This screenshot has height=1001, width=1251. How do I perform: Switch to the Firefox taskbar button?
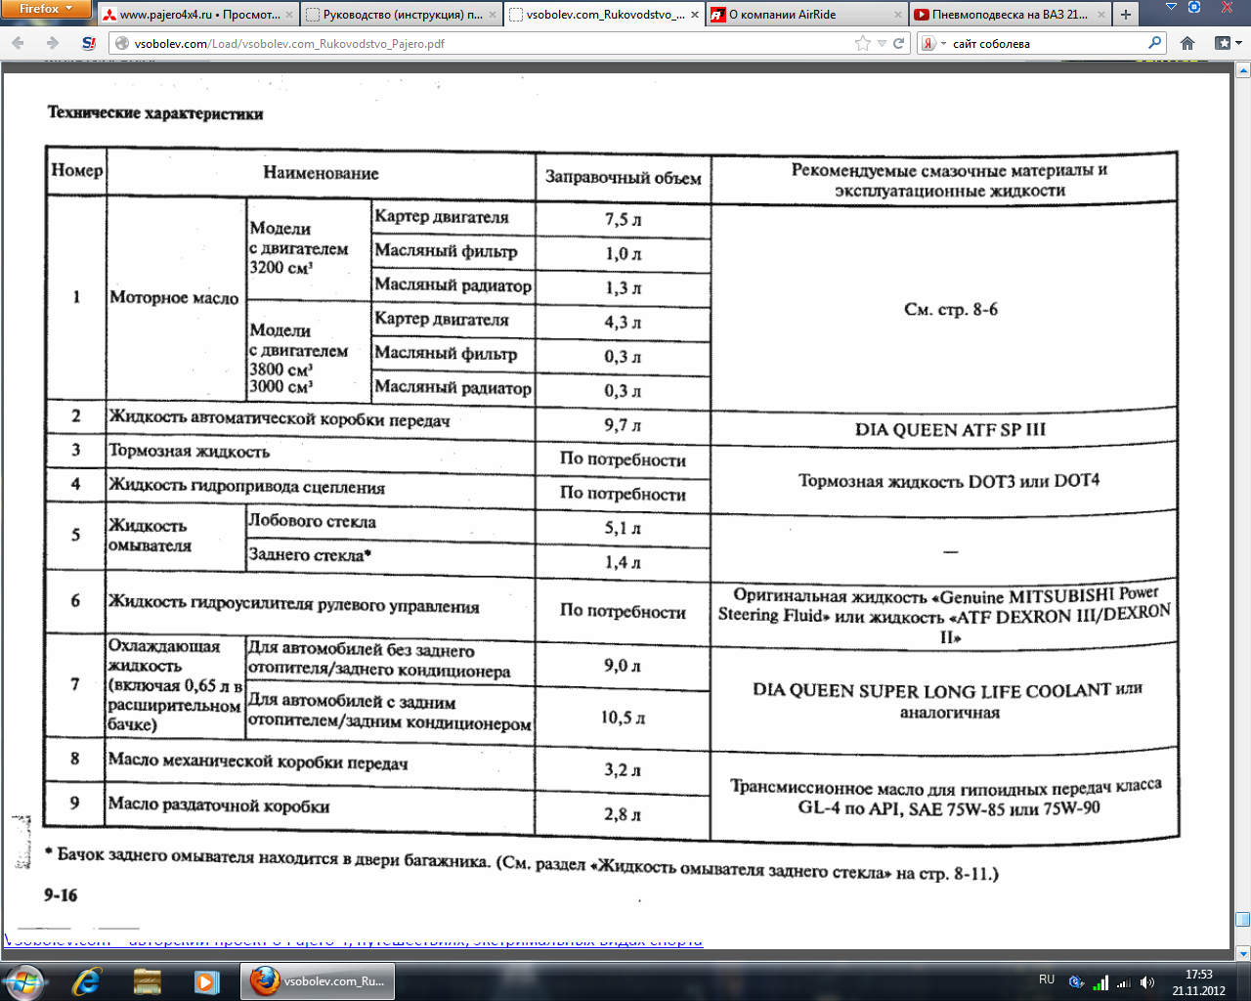click(318, 980)
